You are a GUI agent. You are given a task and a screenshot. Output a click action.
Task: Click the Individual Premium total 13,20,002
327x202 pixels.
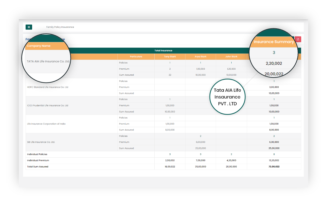[x=274, y=160]
